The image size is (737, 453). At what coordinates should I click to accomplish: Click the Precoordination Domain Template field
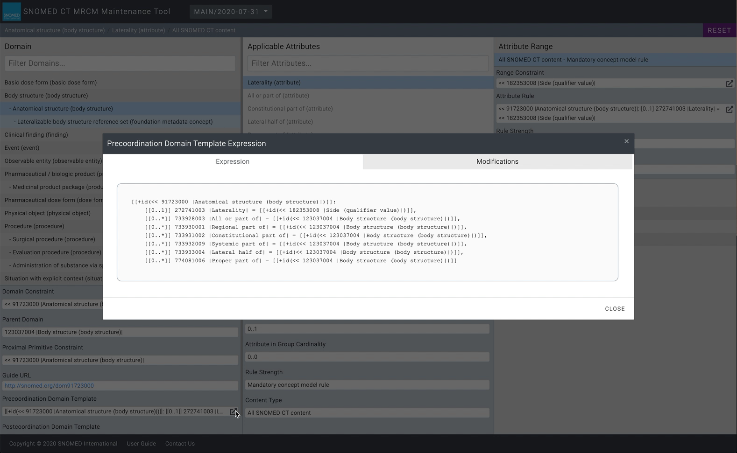pyautogui.click(x=115, y=411)
